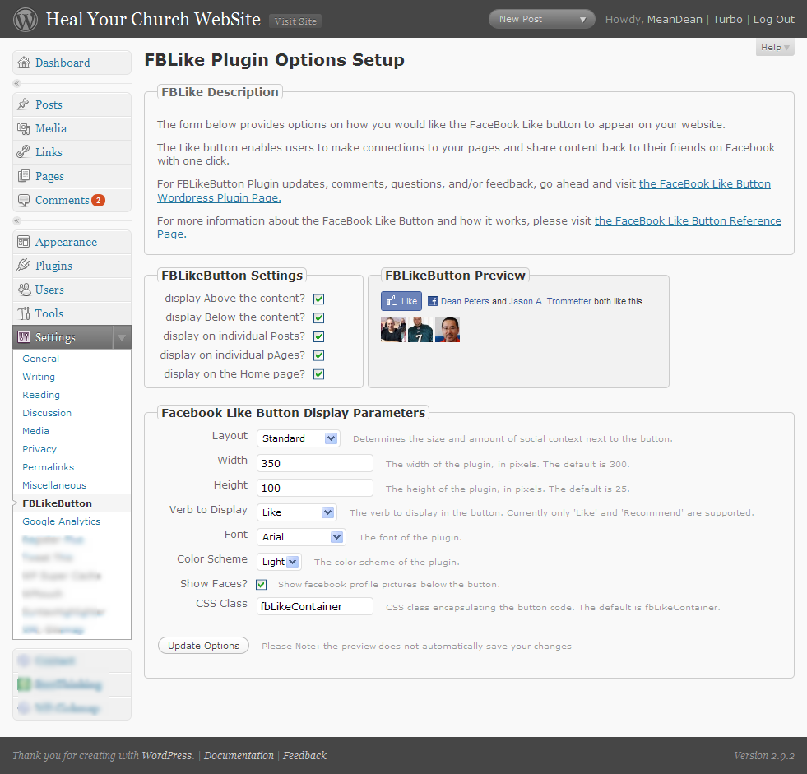The height and width of the screenshot is (774, 807).
Task: Click the Plugins plug icon
Action: [x=23, y=266]
